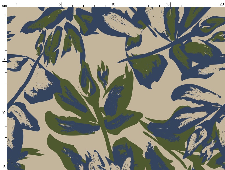Click the 10 cm label on top ruler
Viewport: 225px width, 170px height.
pos(114,4)
